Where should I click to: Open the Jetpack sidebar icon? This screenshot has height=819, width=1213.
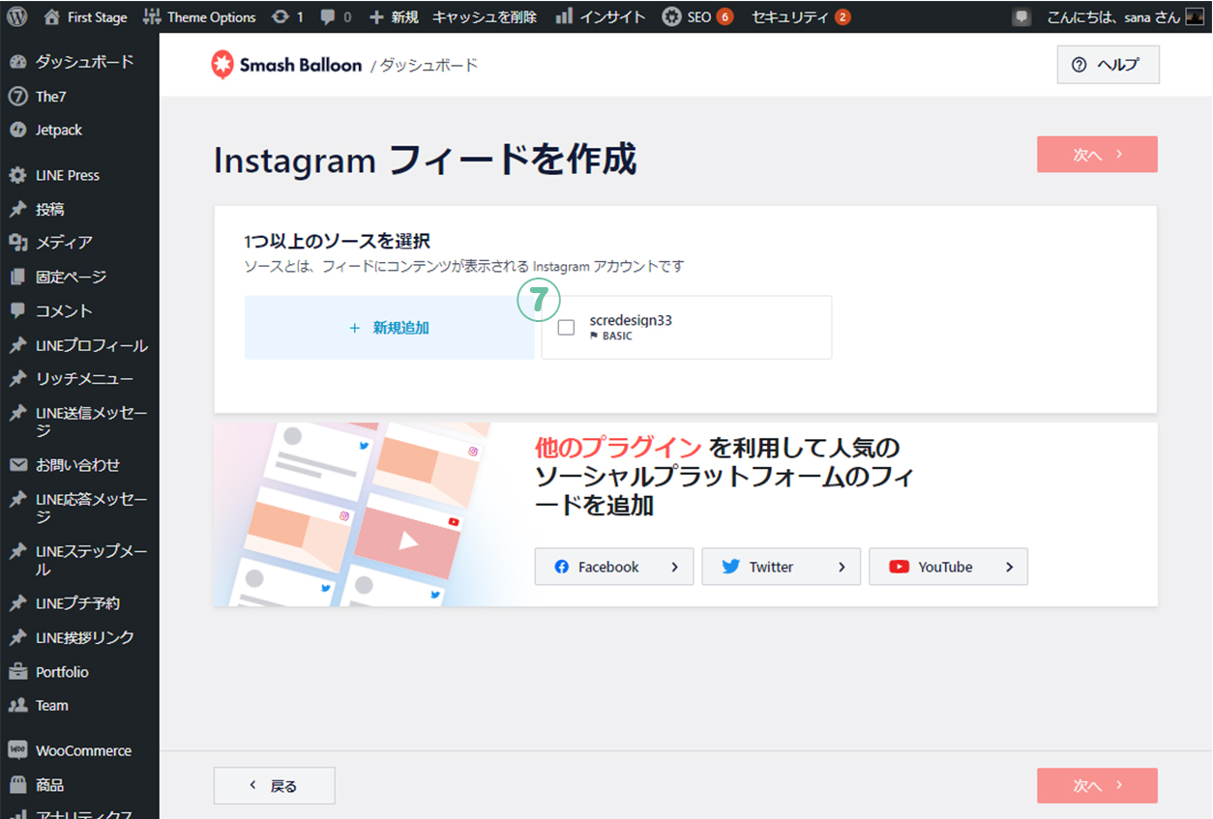point(17,130)
